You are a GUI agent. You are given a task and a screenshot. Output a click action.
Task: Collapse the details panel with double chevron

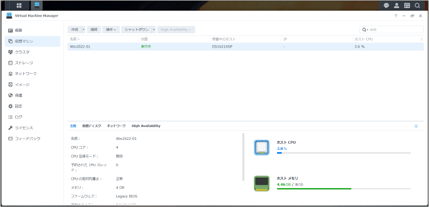click(416, 126)
